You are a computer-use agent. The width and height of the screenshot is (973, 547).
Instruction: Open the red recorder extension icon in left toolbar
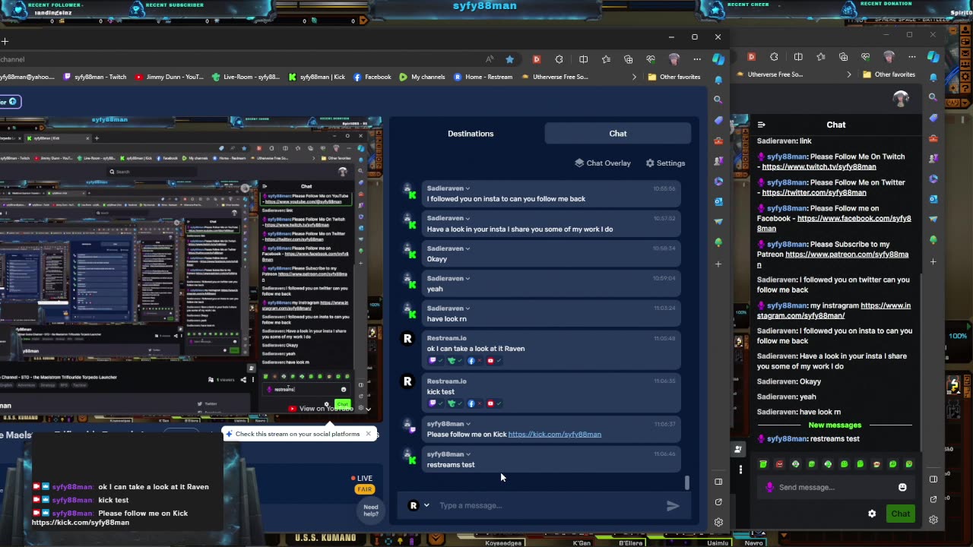[x=537, y=59]
